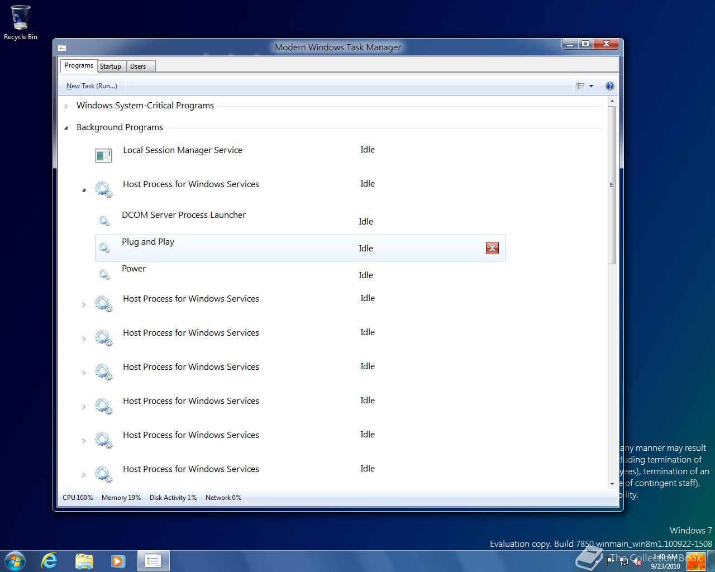Click New Task (Run...) button
Image resolution: width=715 pixels, height=572 pixels.
(92, 86)
